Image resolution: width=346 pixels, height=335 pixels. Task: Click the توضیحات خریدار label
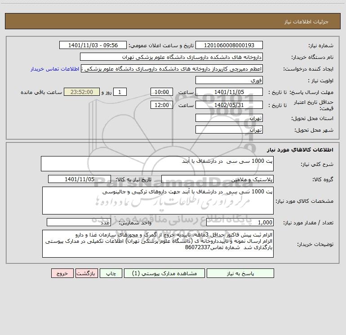coord(315,244)
